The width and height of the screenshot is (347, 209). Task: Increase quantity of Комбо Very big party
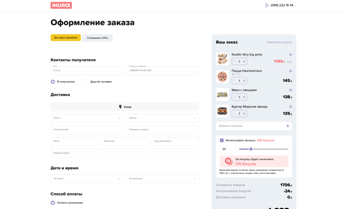pyautogui.click(x=244, y=62)
